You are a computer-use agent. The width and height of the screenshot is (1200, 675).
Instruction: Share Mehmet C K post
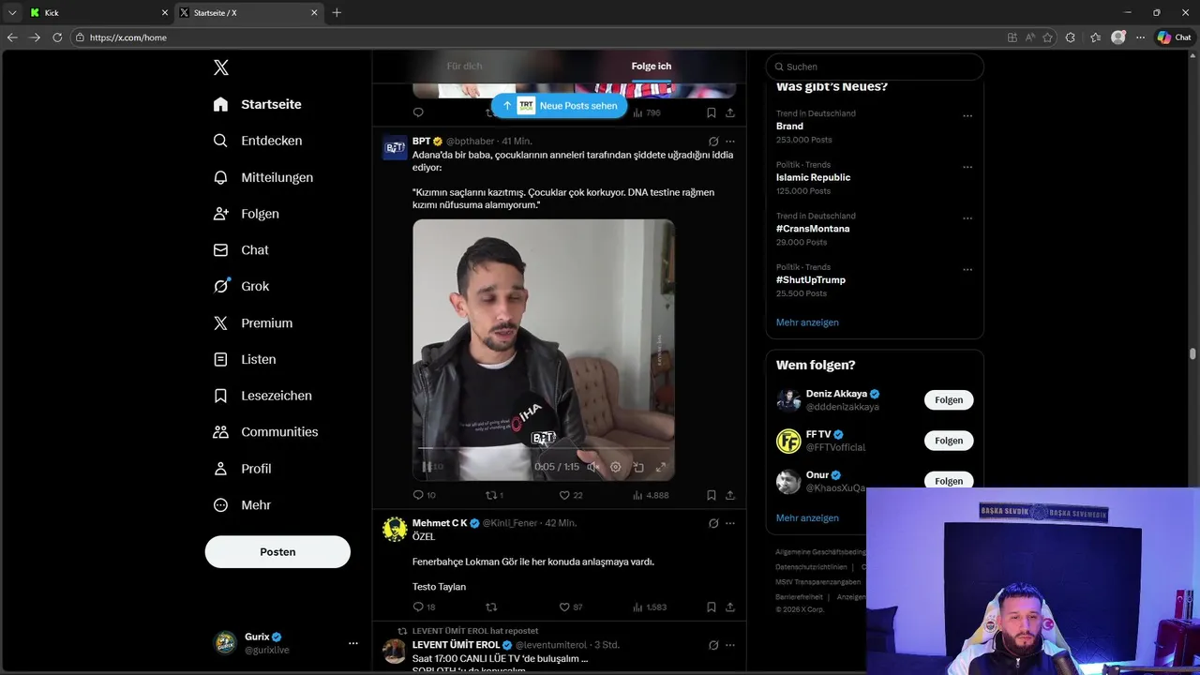tap(730, 607)
